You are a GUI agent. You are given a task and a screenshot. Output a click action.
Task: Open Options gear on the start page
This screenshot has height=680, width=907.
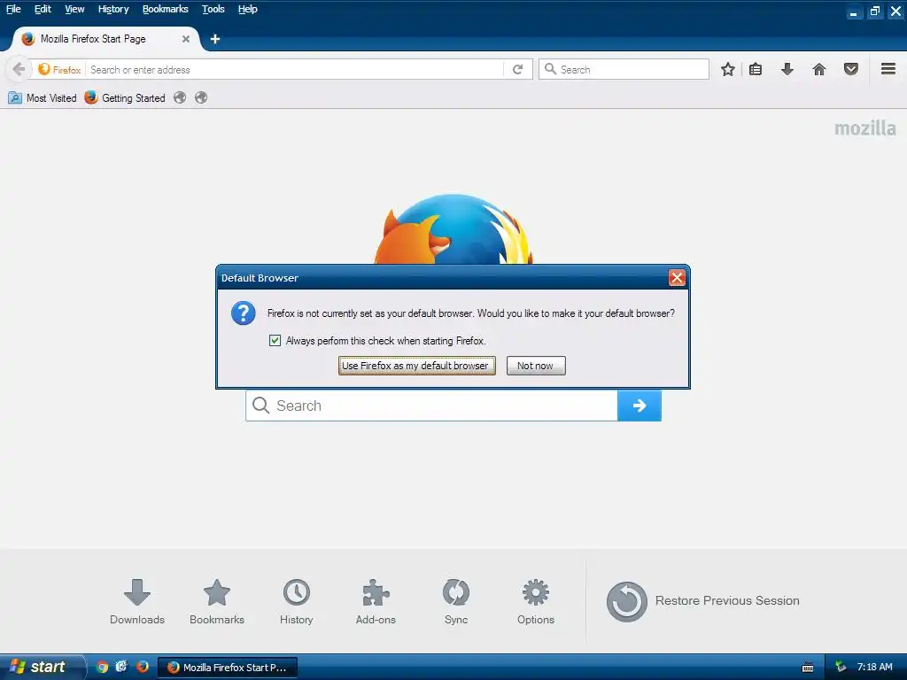[x=536, y=602]
